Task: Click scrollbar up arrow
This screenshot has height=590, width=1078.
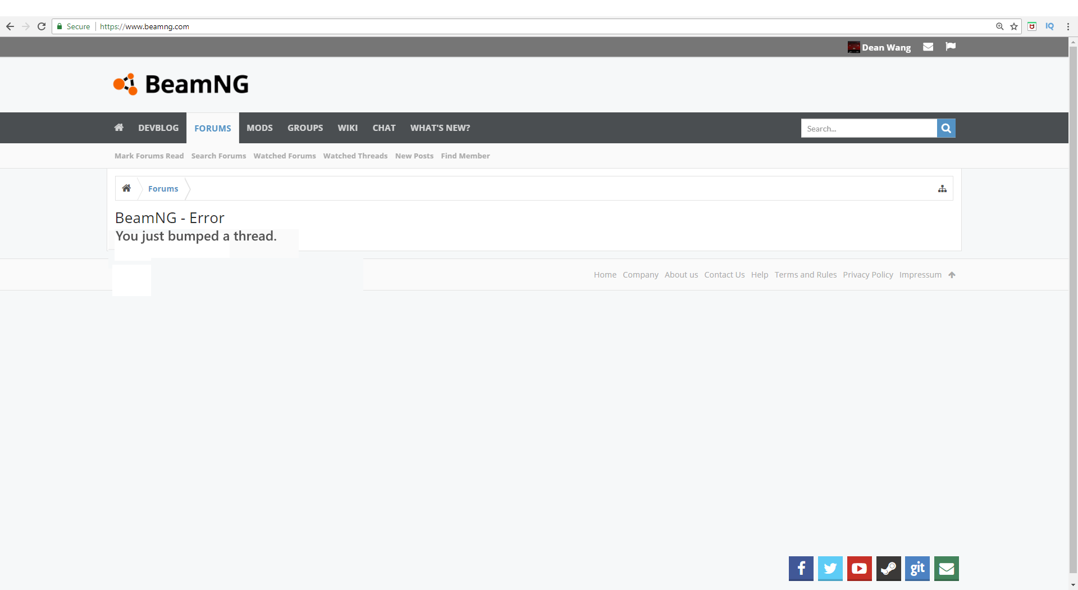Action: click(x=1073, y=42)
